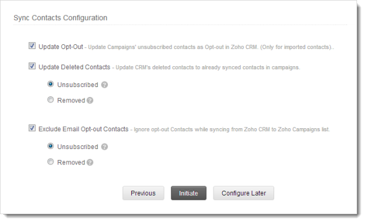Choose Removed radio under Update Deleted Contacts
The width and height of the screenshot is (365, 222).
click(x=50, y=100)
